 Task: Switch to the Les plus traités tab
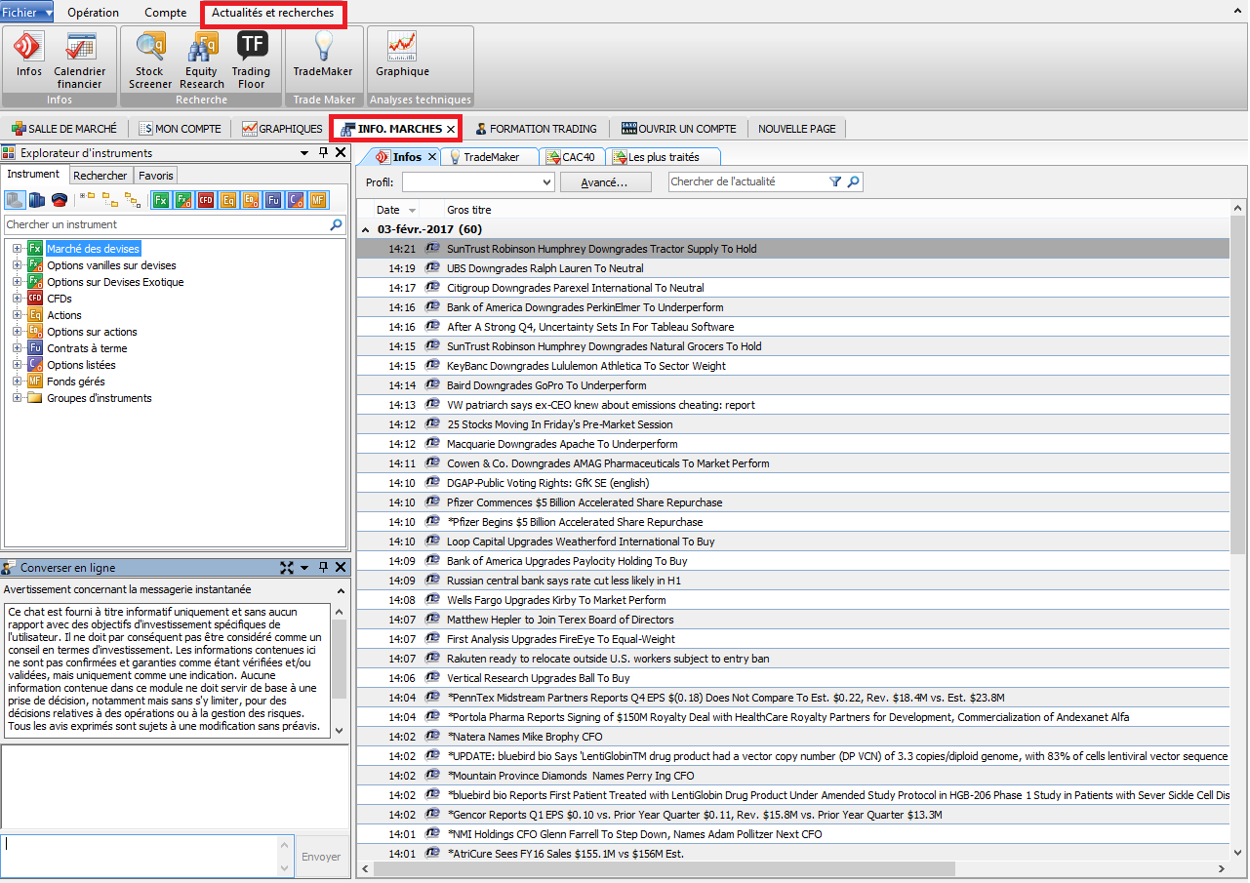point(664,156)
